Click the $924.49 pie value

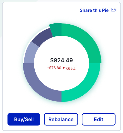click(x=61, y=60)
